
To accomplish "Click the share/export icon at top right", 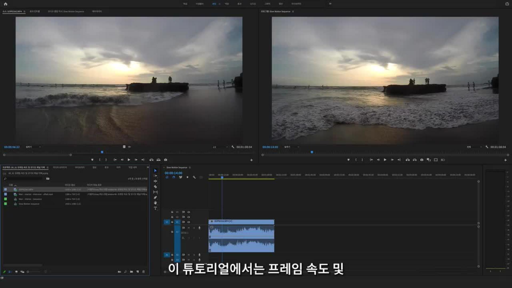I will [507, 4].
